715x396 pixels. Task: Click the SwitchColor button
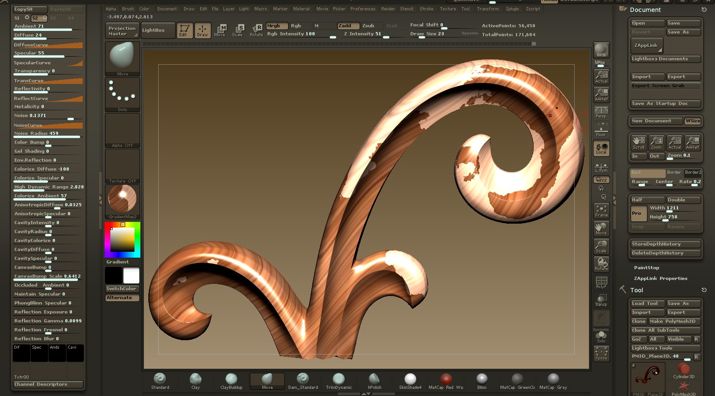(122, 289)
